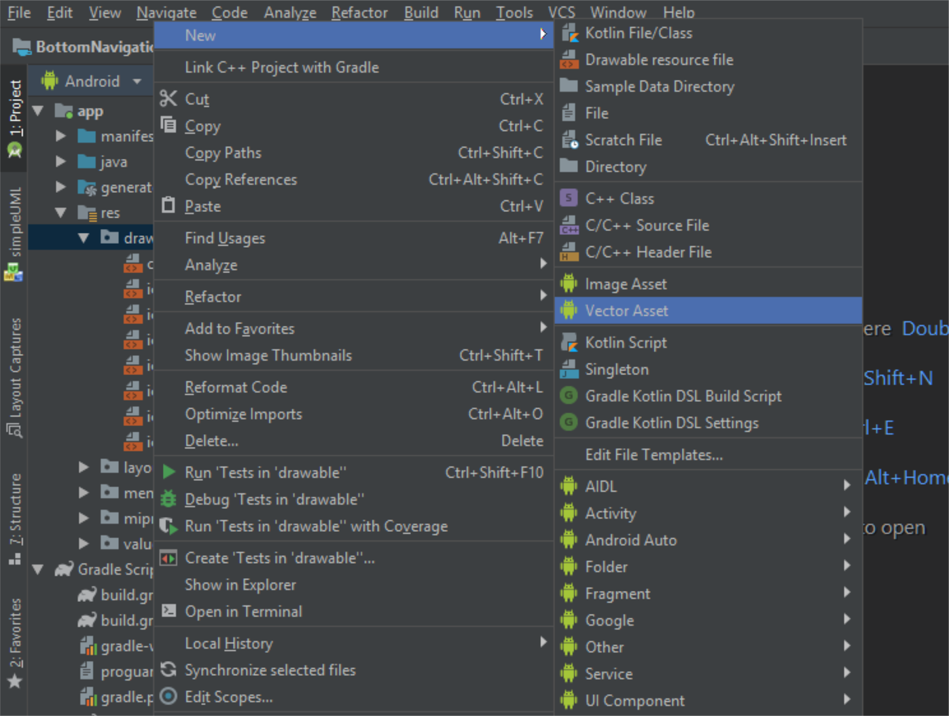Click the Gradle Kotlin DSL Build Script icon
949x716 pixels.
pyautogui.click(x=569, y=395)
